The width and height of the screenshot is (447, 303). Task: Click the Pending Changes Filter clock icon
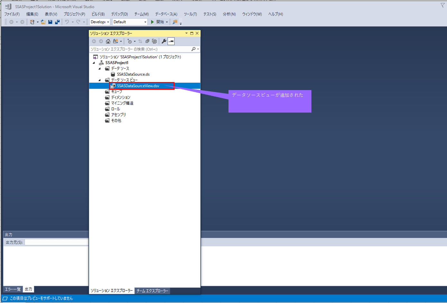coord(130,41)
